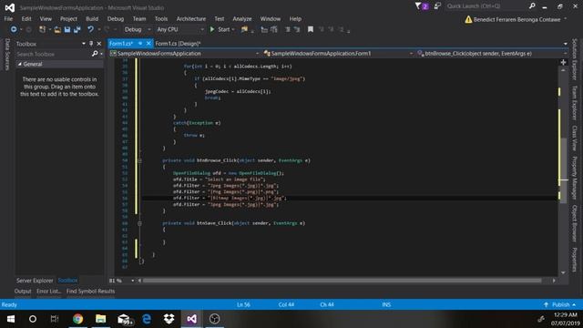
Task: Close the Form1.cs code tab
Action: (148, 44)
